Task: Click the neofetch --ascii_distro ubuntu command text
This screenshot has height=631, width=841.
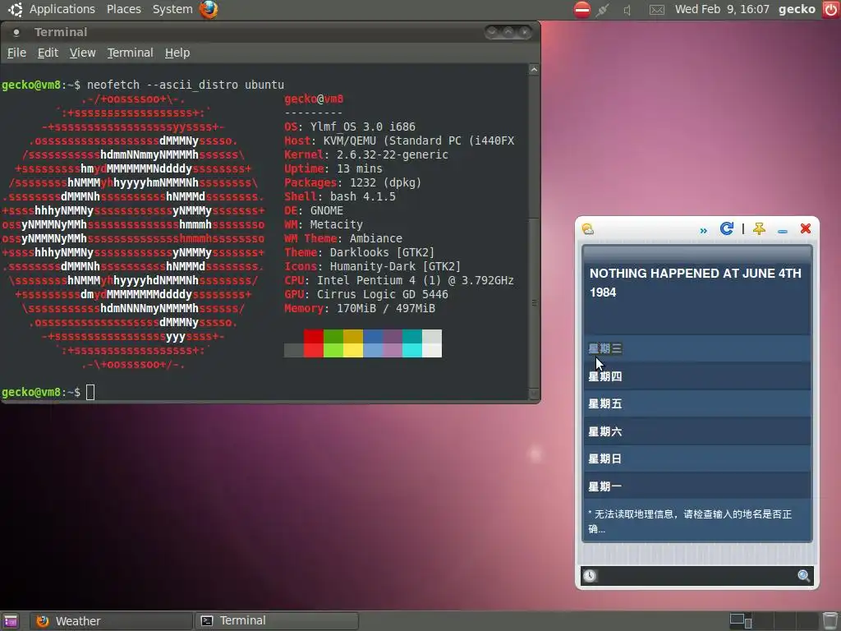Action: (186, 85)
